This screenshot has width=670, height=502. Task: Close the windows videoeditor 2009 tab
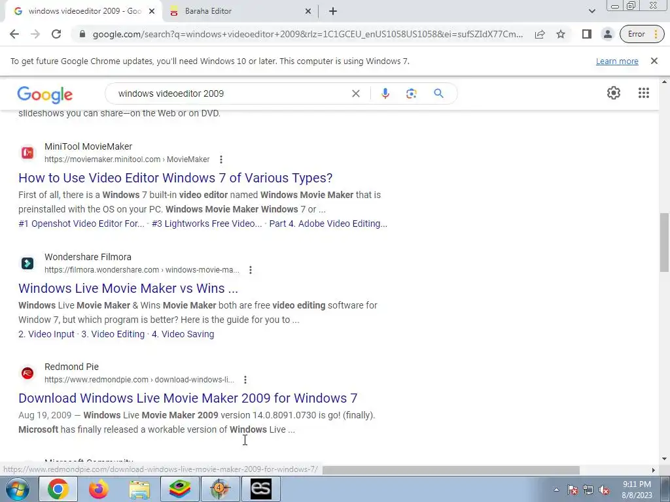[152, 11]
